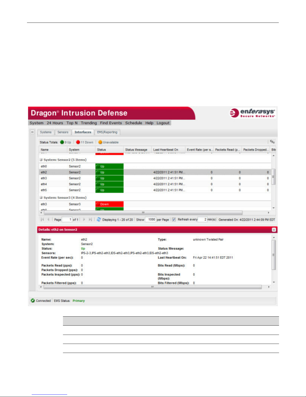Image resolution: width=306 pixels, height=397 pixels.
Task: Select the eth0 Sensor2 row
Action: tap(155, 166)
